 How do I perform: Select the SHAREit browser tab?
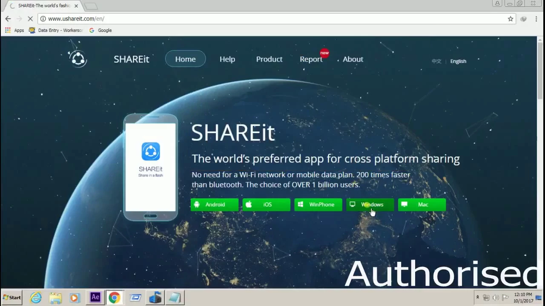pos(43,6)
